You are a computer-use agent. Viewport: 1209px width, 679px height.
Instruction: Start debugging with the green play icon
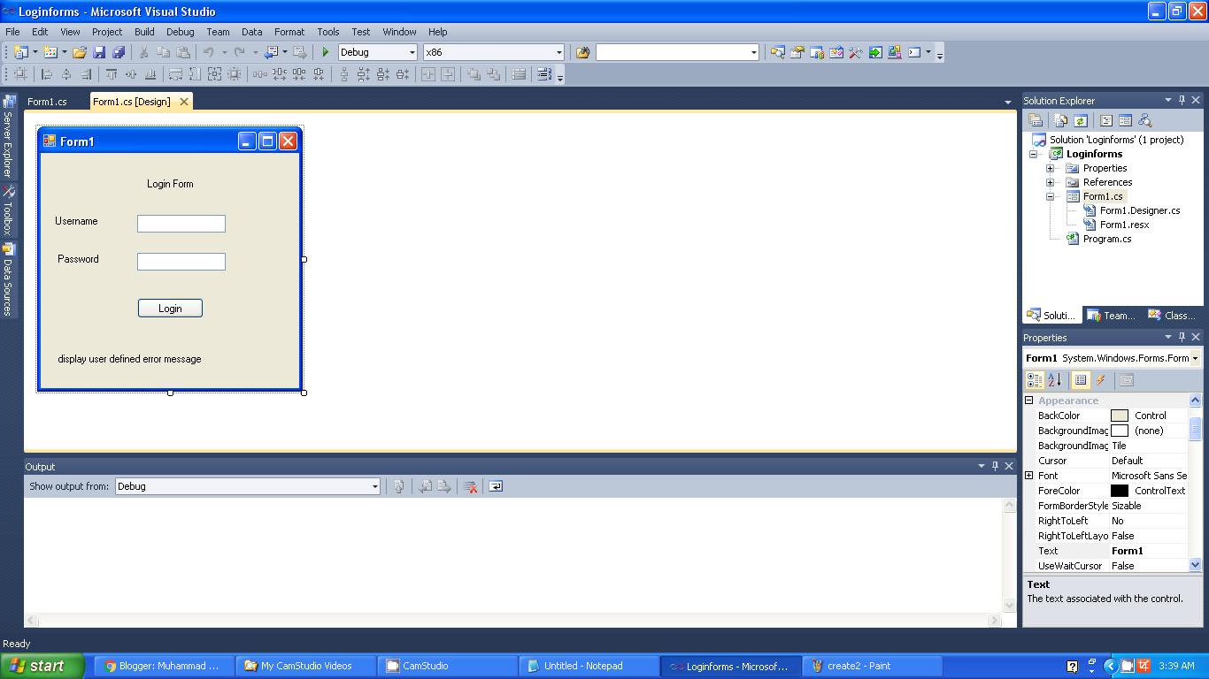(x=324, y=52)
